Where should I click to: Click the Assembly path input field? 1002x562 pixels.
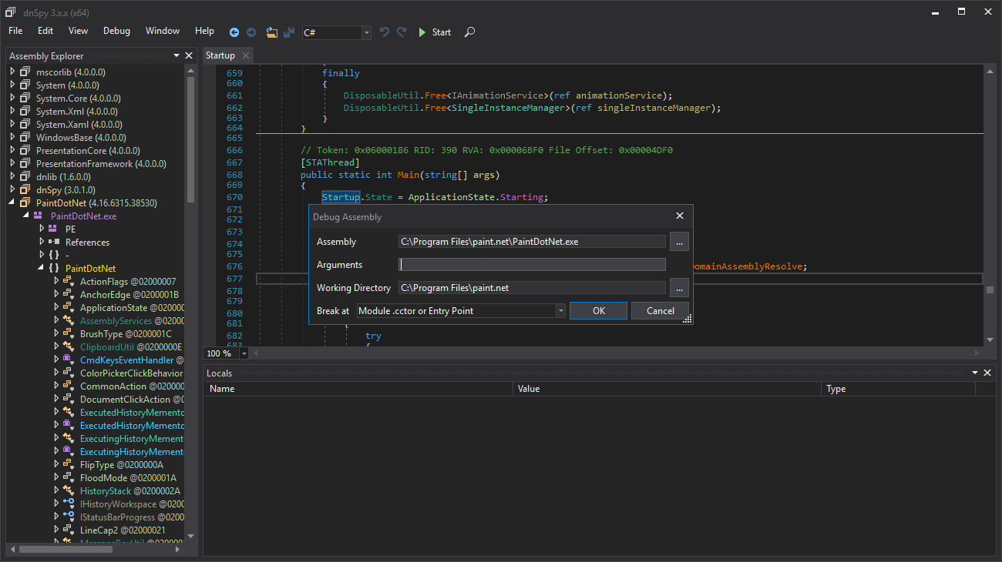(532, 242)
